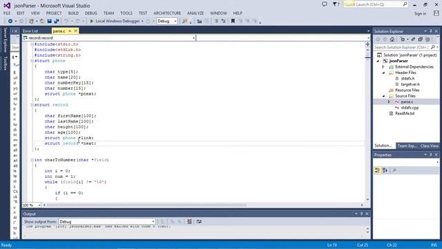Viewport: 442px width, 249px height.
Task: Click the Properties Alphabetical sort icon
Action: [x=385, y=170]
